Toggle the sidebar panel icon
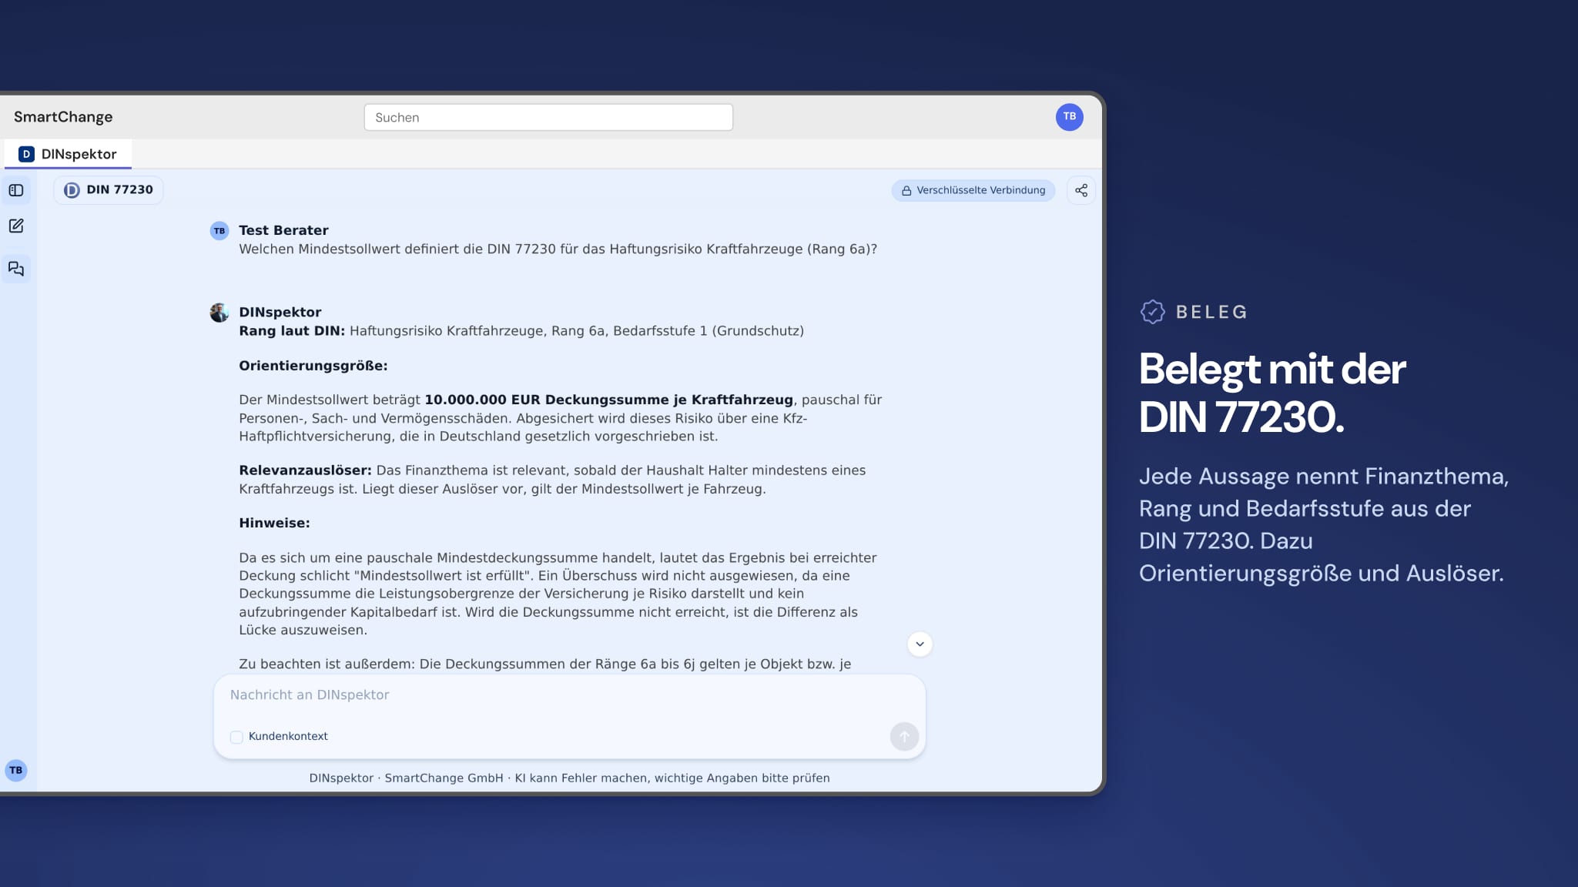Viewport: 1578px width, 887px height. click(x=16, y=190)
